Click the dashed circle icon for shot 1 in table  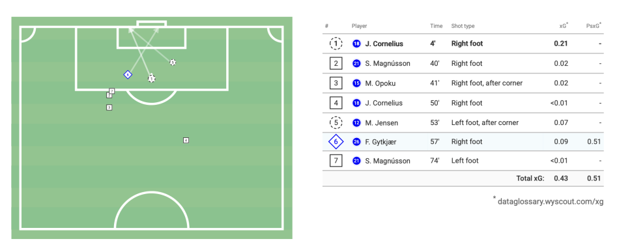(336, 44)
